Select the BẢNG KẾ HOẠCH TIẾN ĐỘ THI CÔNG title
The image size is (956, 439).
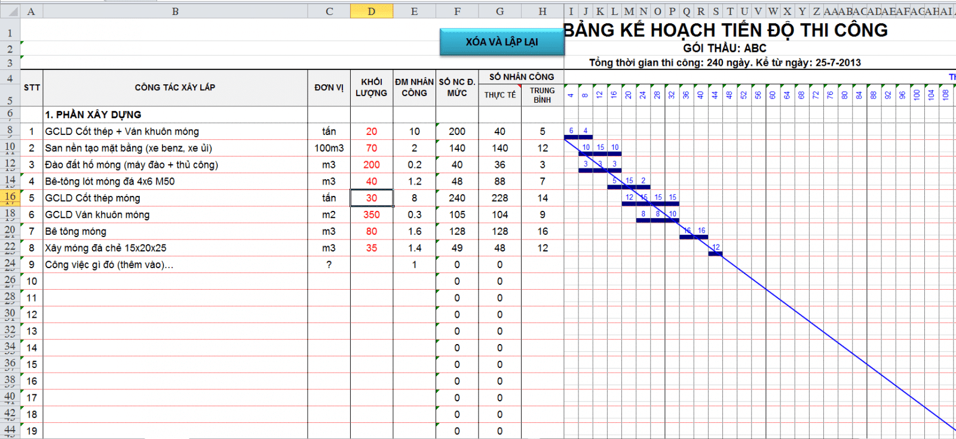click(725, 30)
